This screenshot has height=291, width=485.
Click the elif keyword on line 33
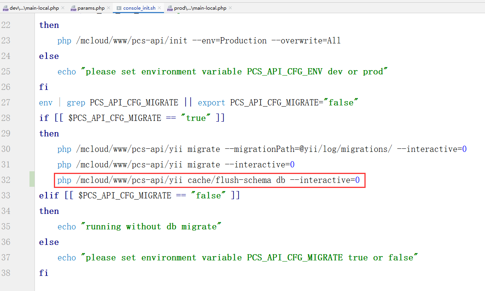pyautogui.click(x=49, y=196)
